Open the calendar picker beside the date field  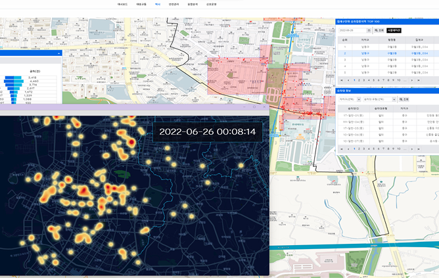tap(369, 30)
